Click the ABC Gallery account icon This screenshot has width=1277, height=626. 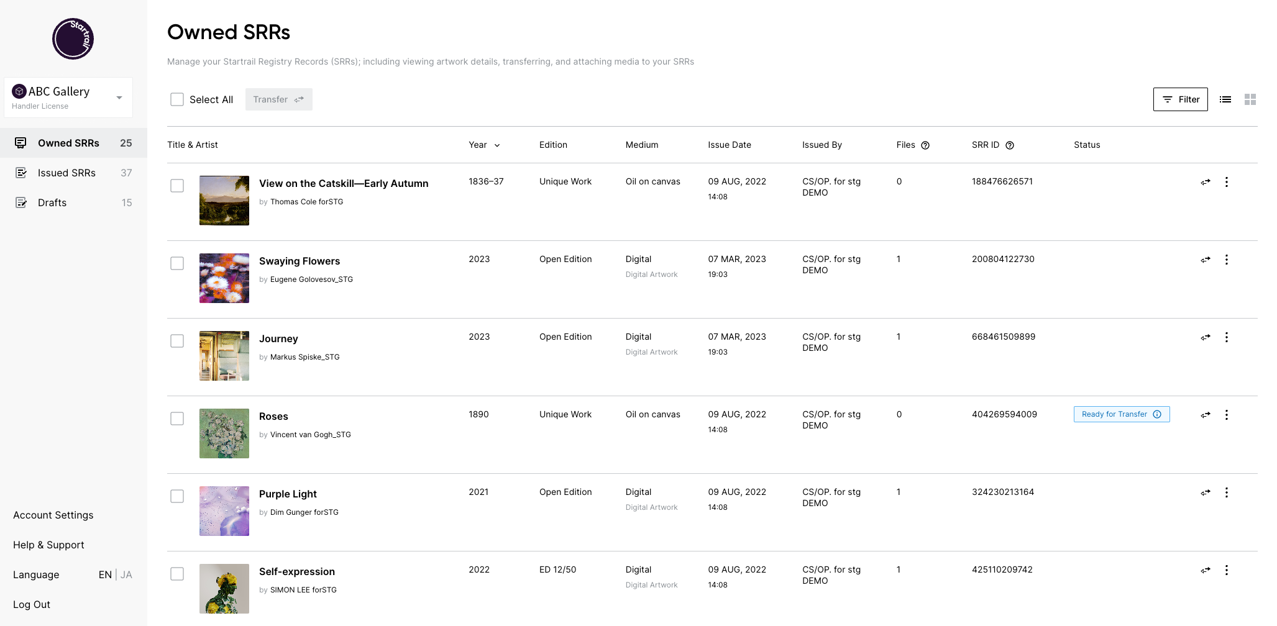point(19,91)
